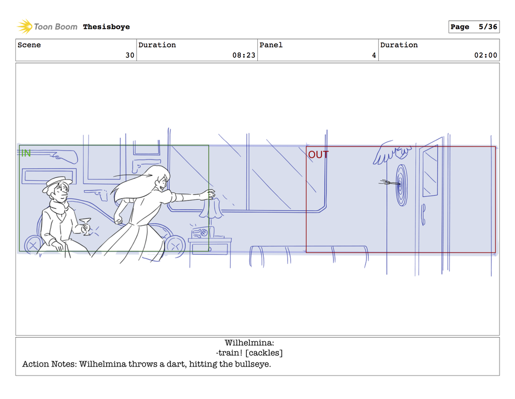515x399 pixels.
Task: Click the Action Notes text line
Action: 147,364
